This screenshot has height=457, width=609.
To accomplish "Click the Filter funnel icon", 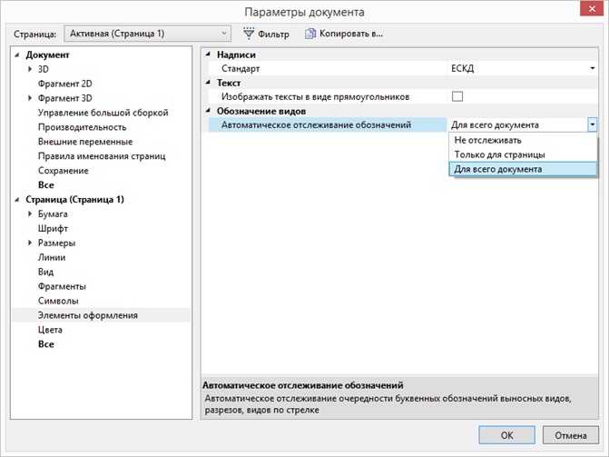I will coord(248,34).
